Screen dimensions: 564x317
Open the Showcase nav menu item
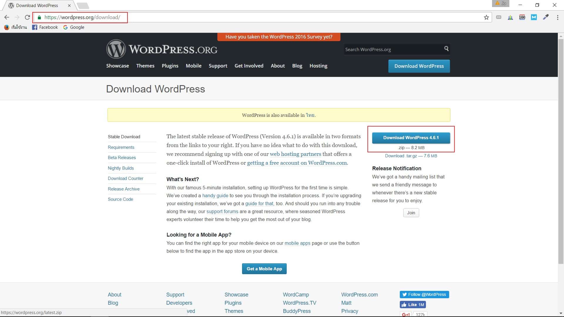117,66
